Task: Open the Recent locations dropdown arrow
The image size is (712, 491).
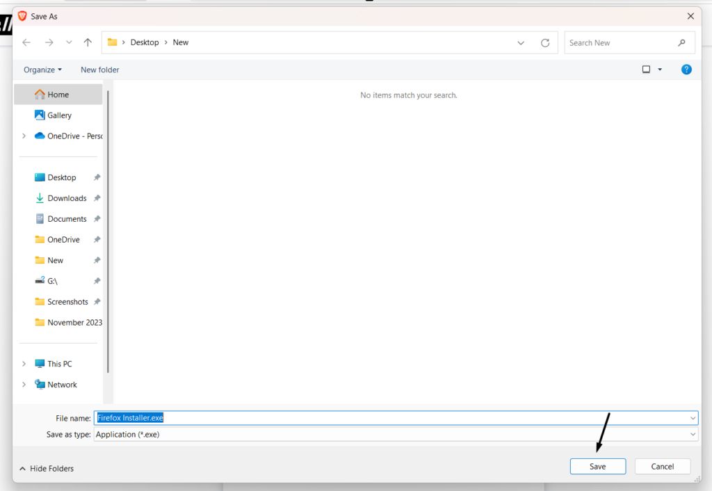Action: tap(69, 42)
